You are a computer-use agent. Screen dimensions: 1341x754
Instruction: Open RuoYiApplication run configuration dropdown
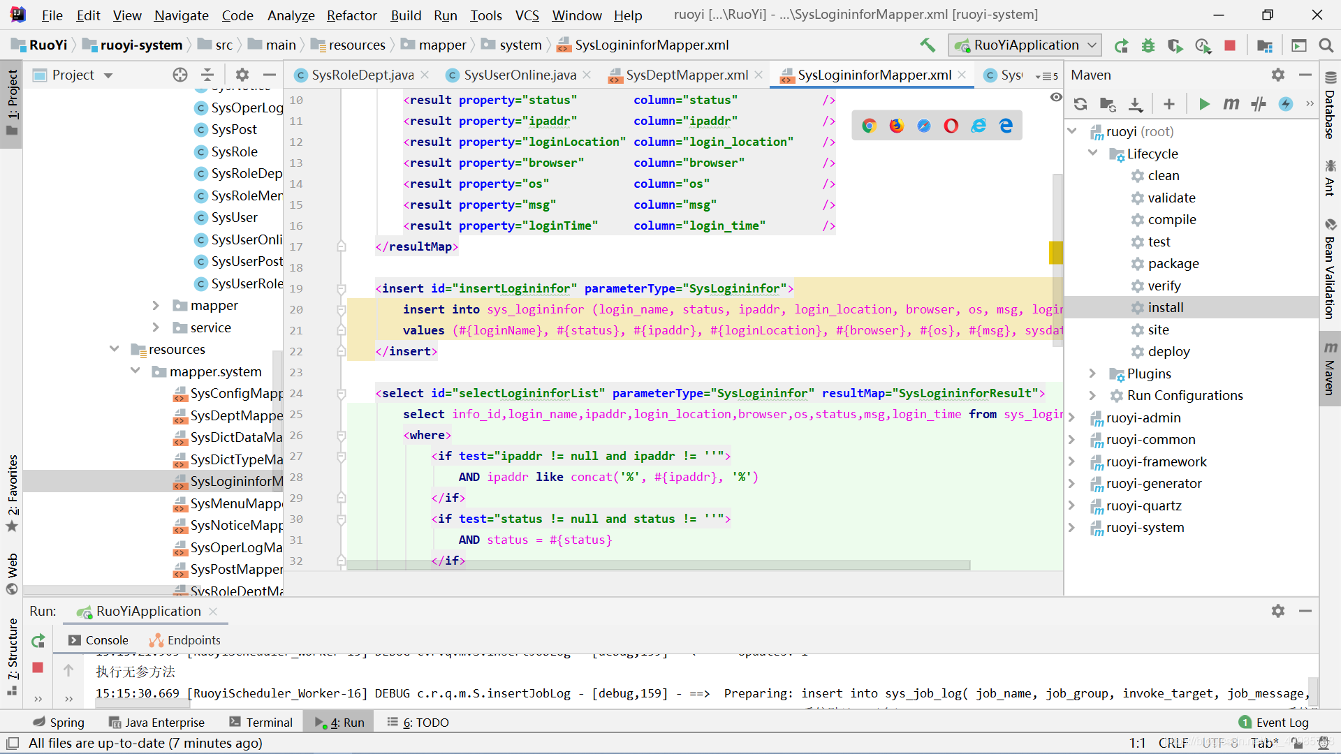coord(1025,45)
